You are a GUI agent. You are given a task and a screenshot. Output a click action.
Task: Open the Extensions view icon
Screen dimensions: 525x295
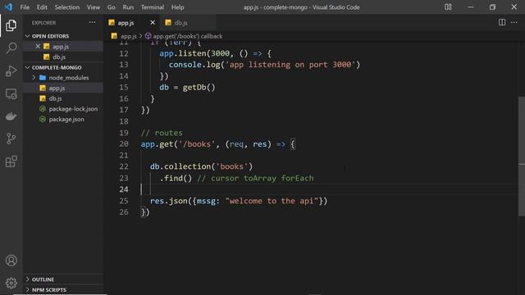pyautogui.click(x=11, y=161)
